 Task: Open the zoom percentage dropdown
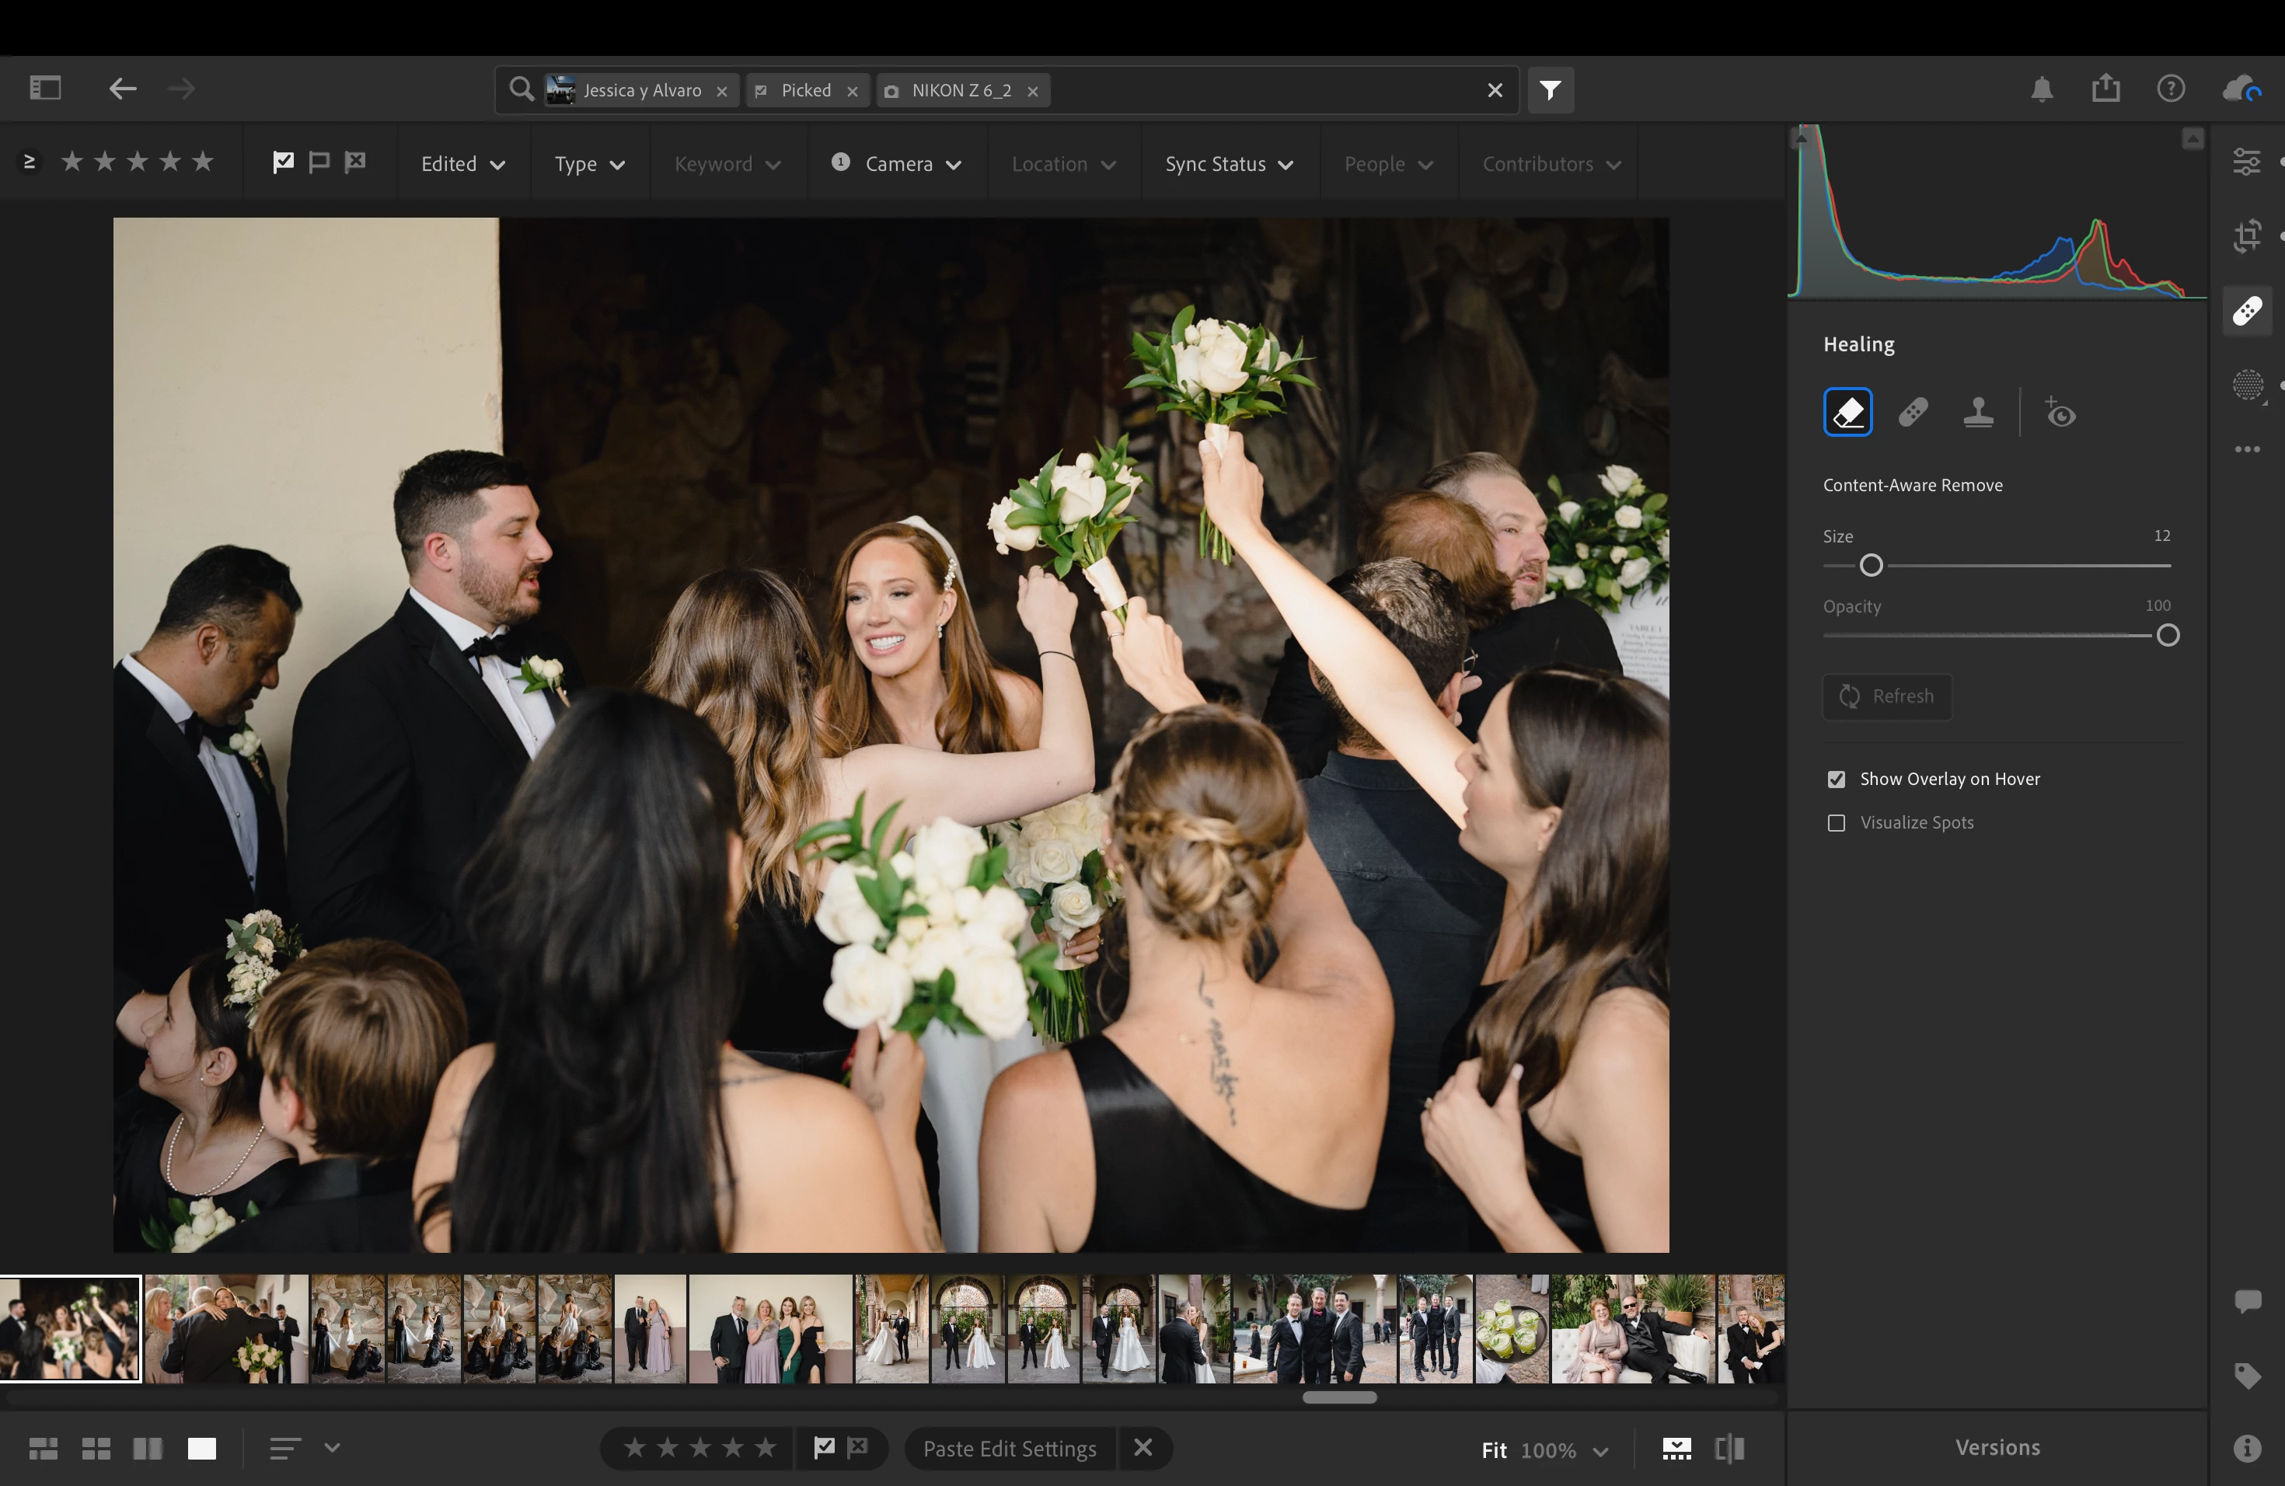(1600, 1450)
